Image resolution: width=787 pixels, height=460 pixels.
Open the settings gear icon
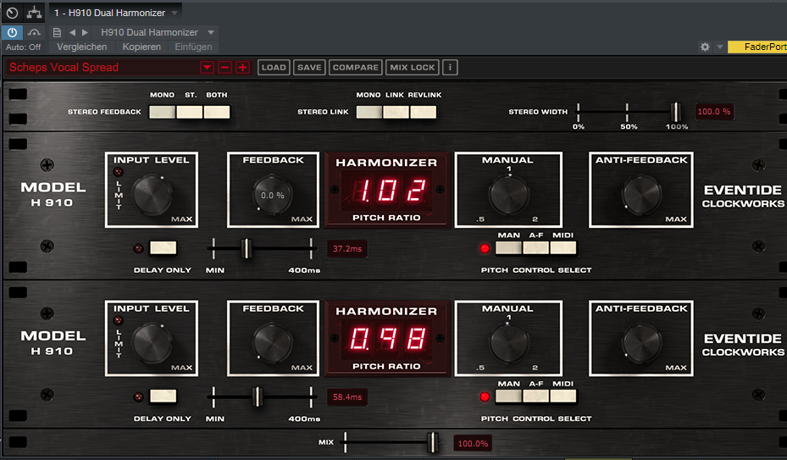pos(705,47)
